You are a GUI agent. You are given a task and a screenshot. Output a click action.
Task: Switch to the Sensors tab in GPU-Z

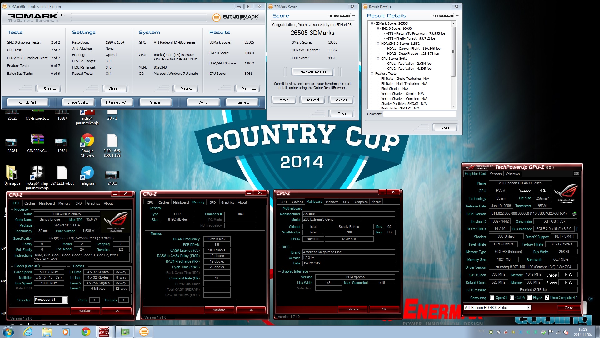pyautogui.click(x=496, y=174)
